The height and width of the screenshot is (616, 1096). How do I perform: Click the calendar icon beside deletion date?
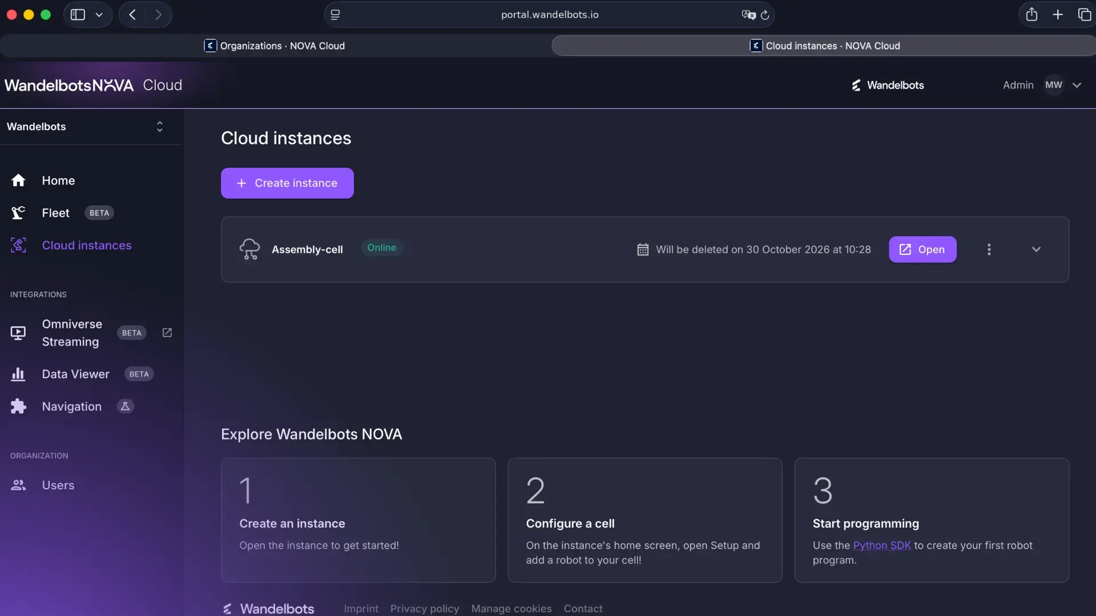point(643,249)
